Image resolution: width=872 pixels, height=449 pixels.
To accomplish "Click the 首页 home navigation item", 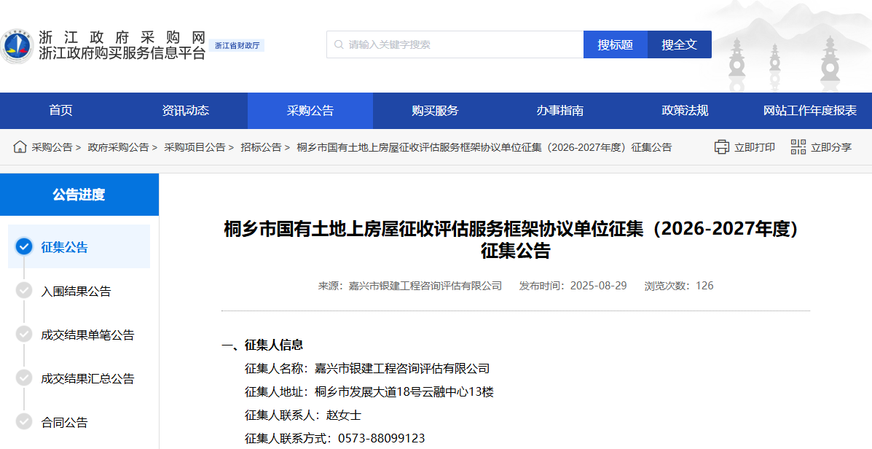I will point(60,110).
